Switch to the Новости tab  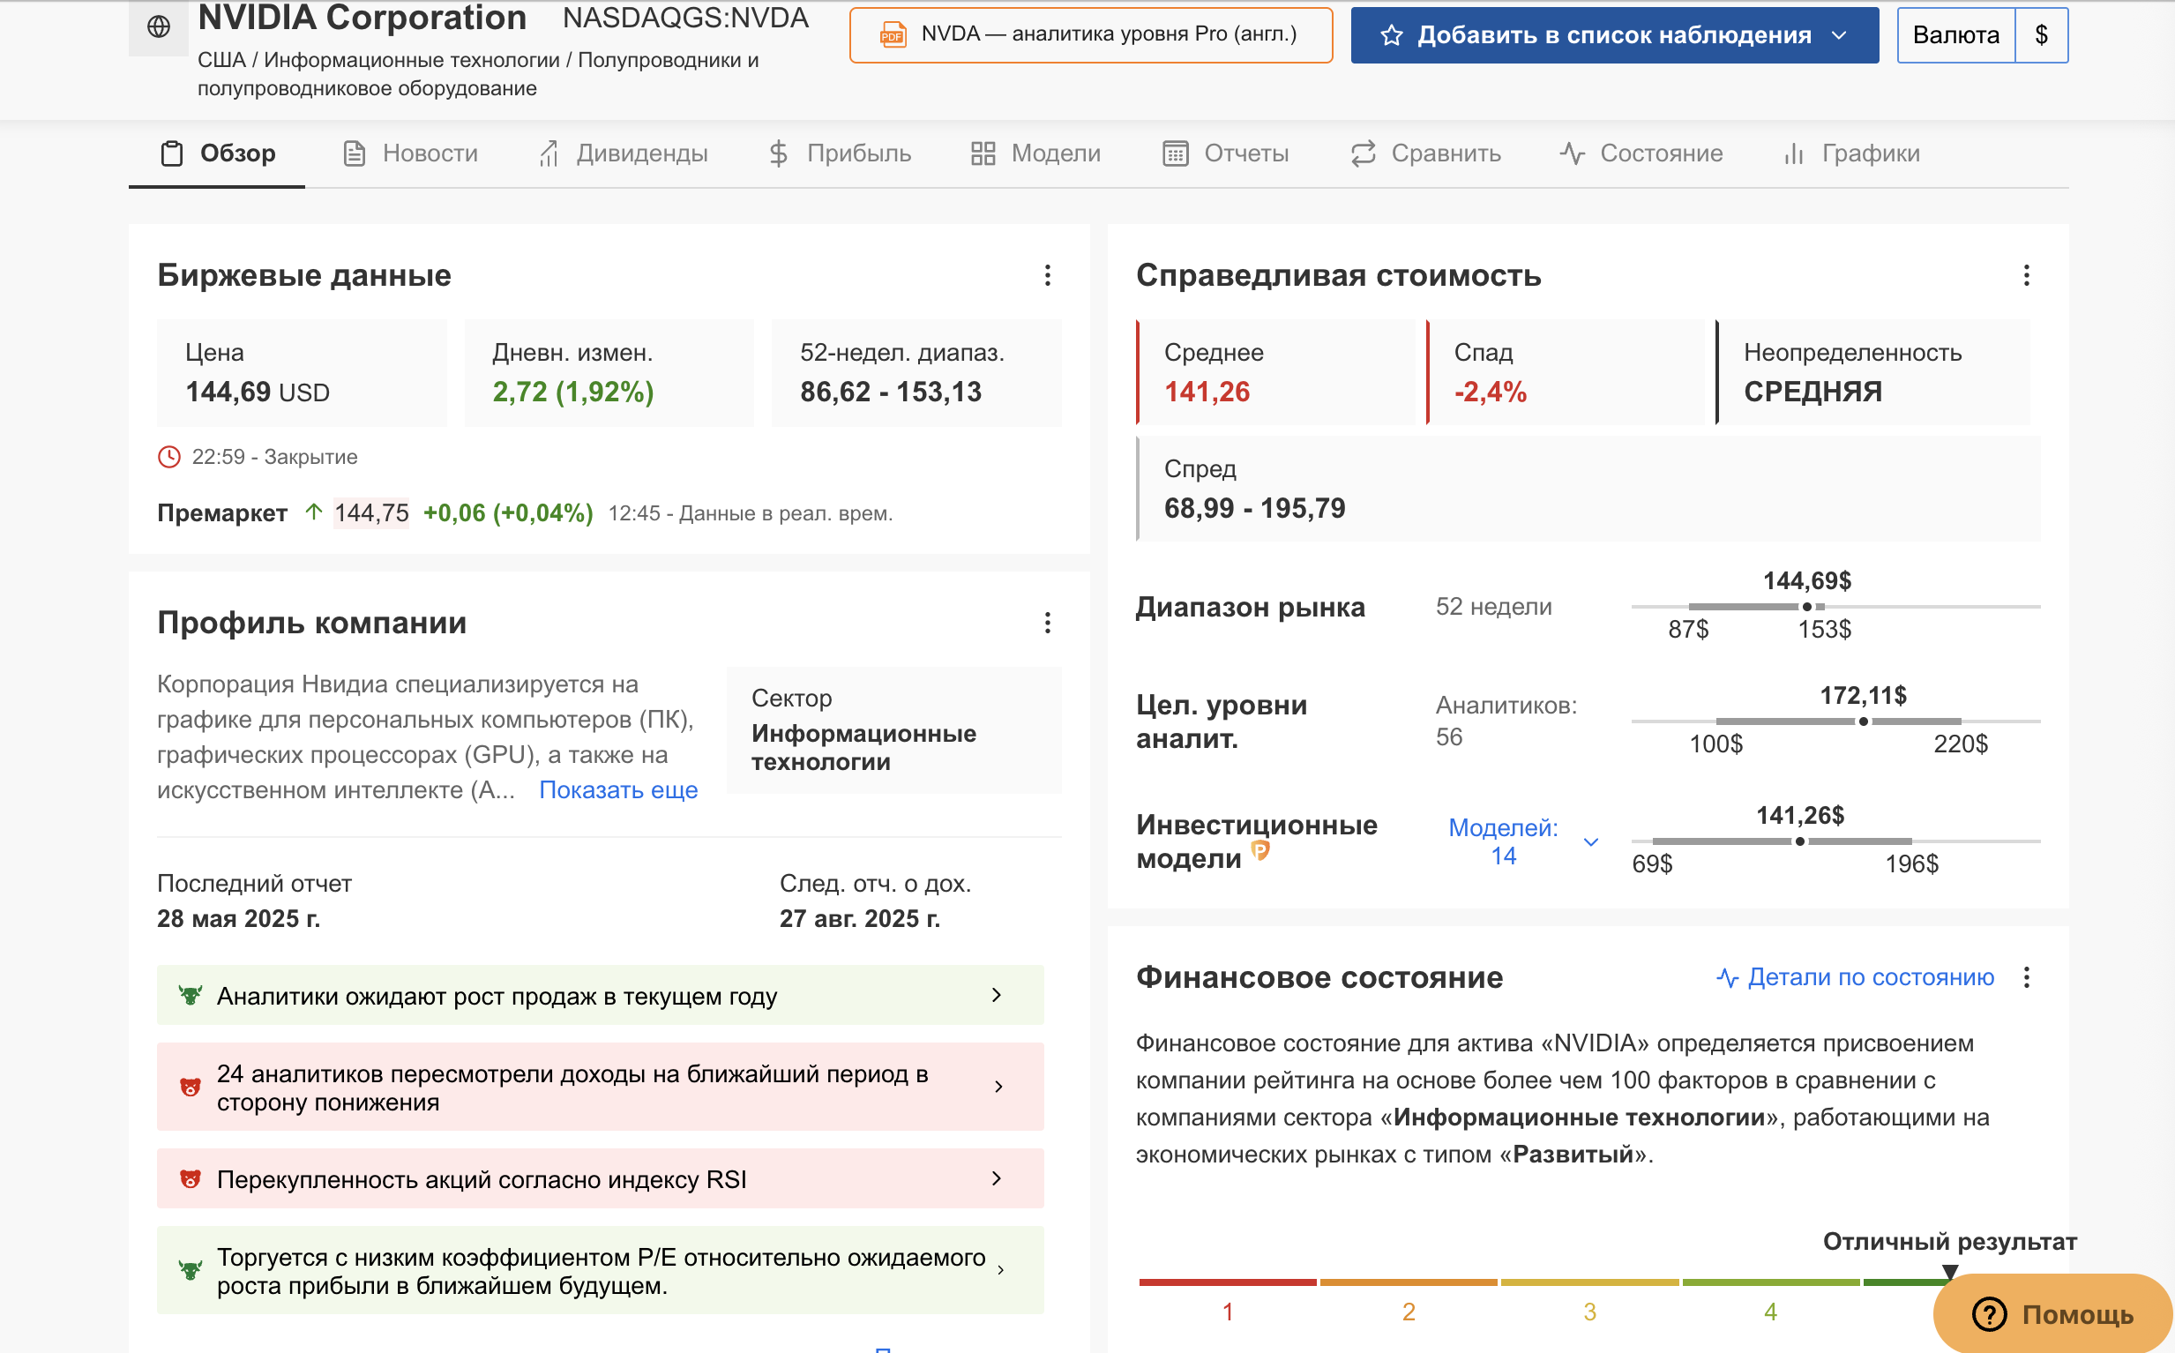point(411,154)
